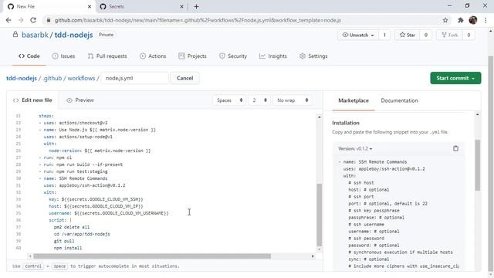Image resolution: width=494 pixels, height=278 pixels.
Task: Click 'host: # optional' in snippet
Action: pos(369,189)
